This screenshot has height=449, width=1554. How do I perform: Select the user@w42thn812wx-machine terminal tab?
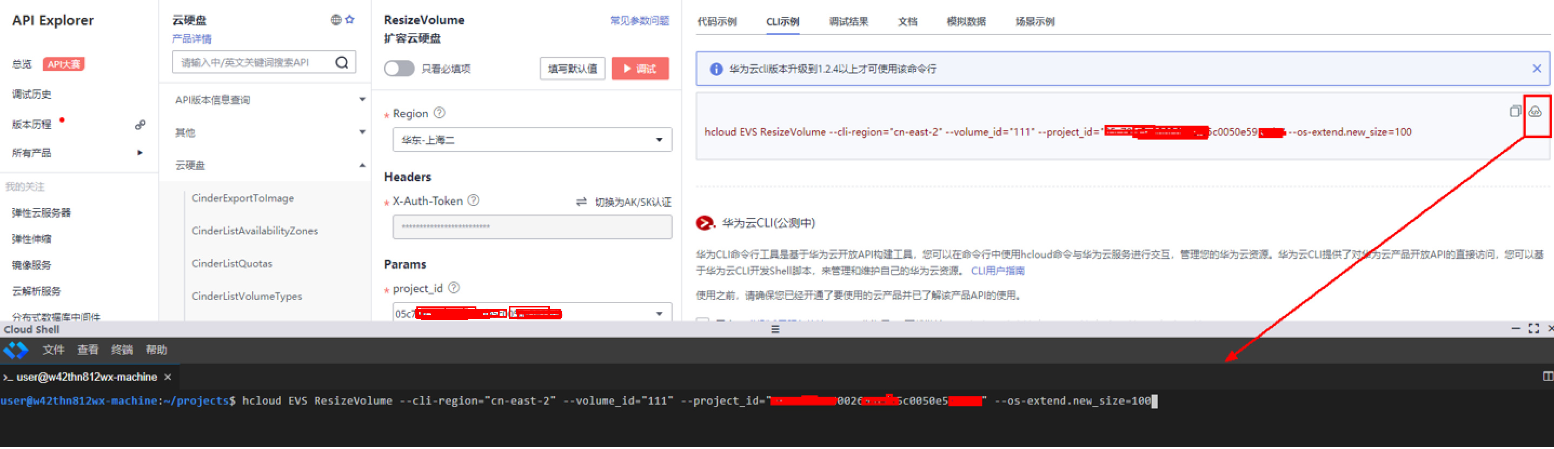(x=87, y=377)
